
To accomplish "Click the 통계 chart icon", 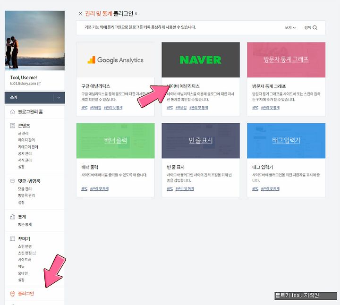I will pyautogui.click(x=13, y=217).
